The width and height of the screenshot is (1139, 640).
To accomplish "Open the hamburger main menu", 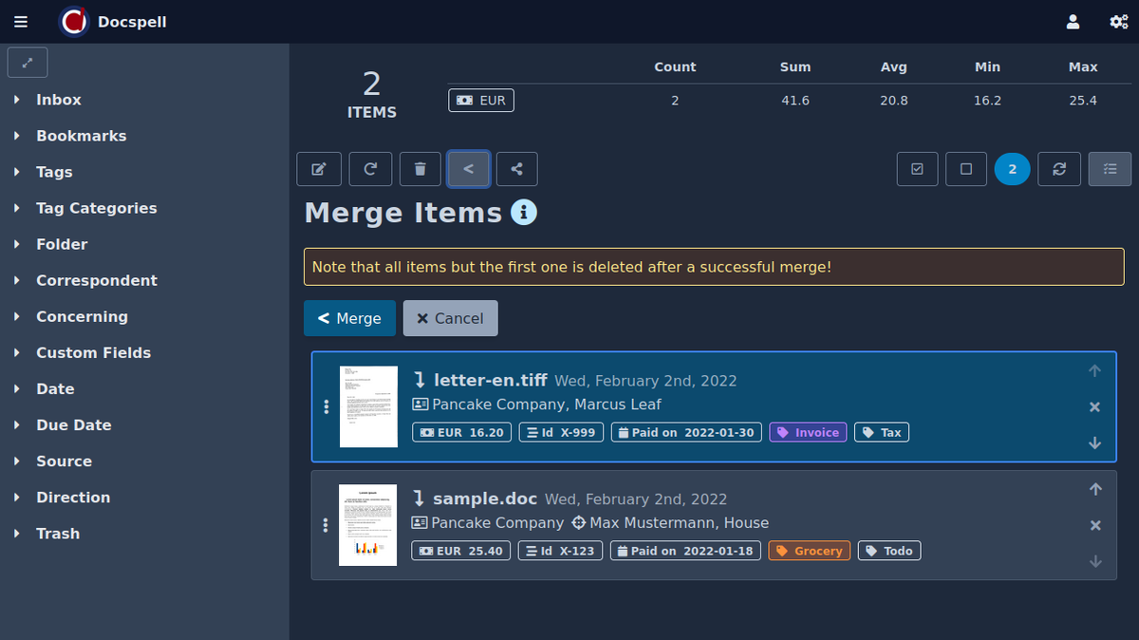I will (21, 22).
